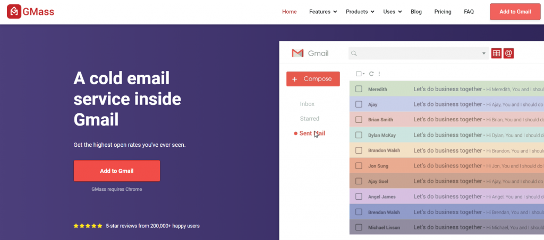
Task: Select the checkbox for Brian Smith's email
Action: pyautogui.click(x=359, y=120)
